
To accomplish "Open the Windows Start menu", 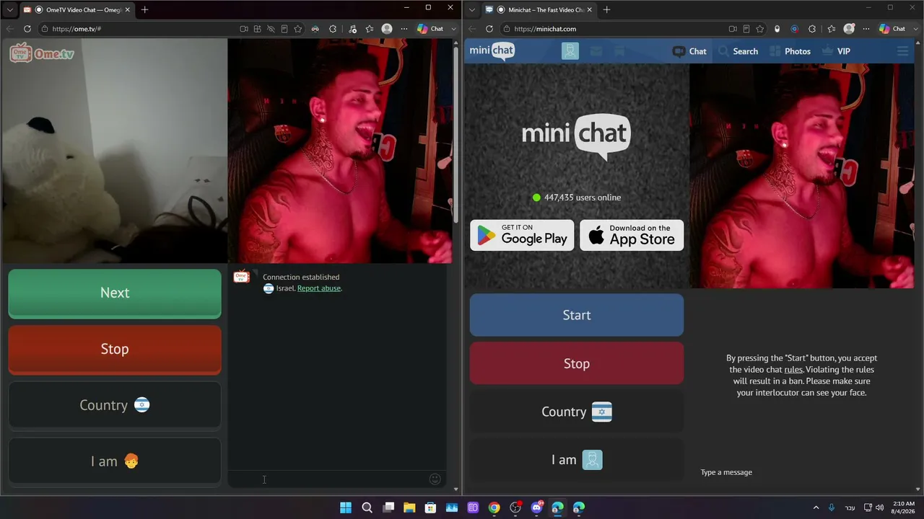I will pos(346,507).
